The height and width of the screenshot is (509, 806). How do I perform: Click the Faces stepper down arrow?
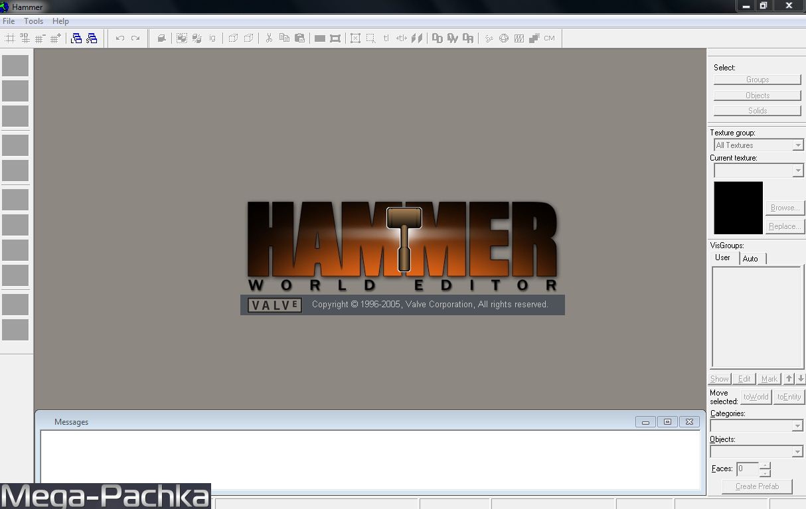[x=766, y=473]
